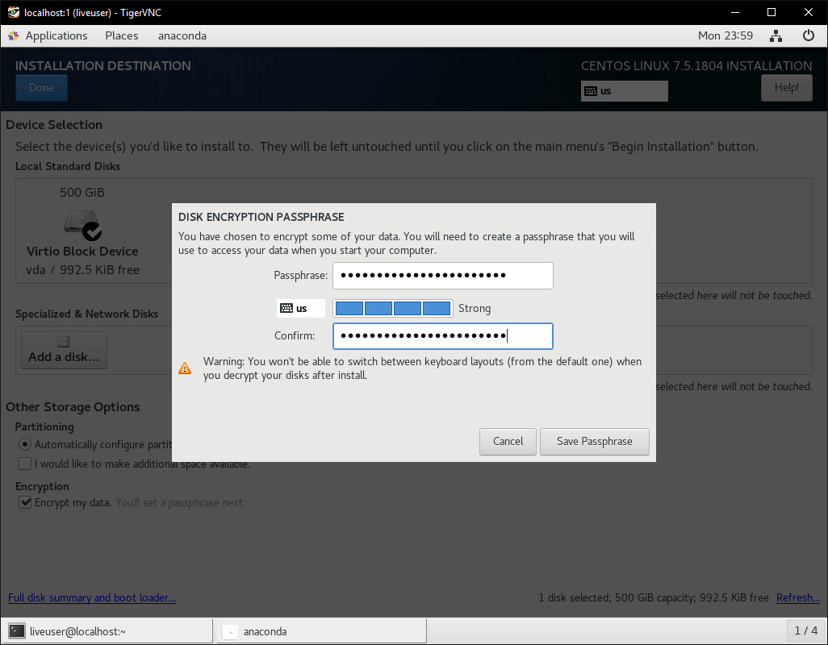Click the Virtio Block Device disk icon
The width and height of the screenshot is (828, 645).
coord(82,223)
